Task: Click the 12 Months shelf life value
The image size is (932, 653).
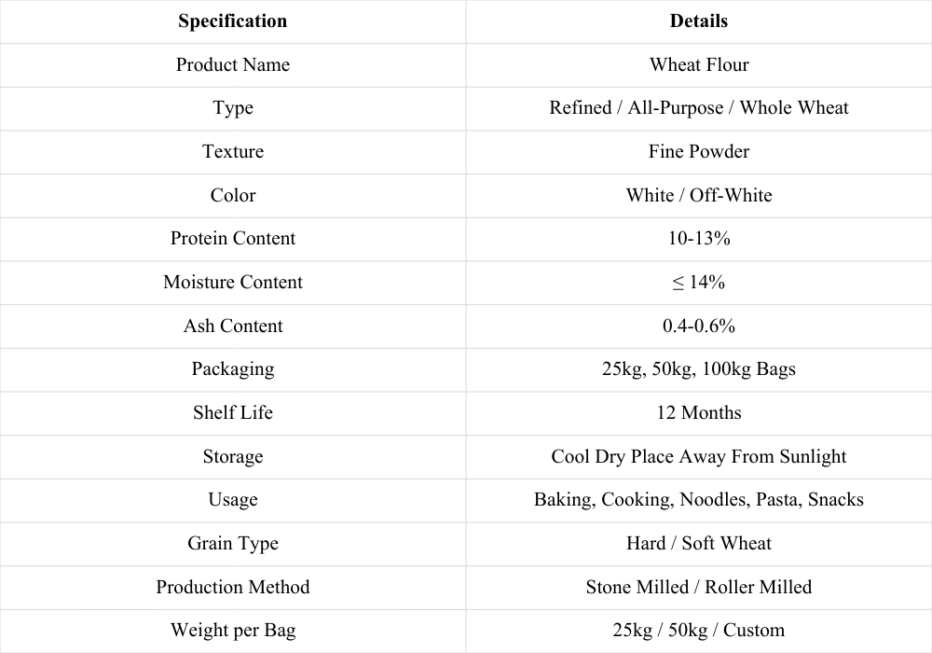Action: 698,413
